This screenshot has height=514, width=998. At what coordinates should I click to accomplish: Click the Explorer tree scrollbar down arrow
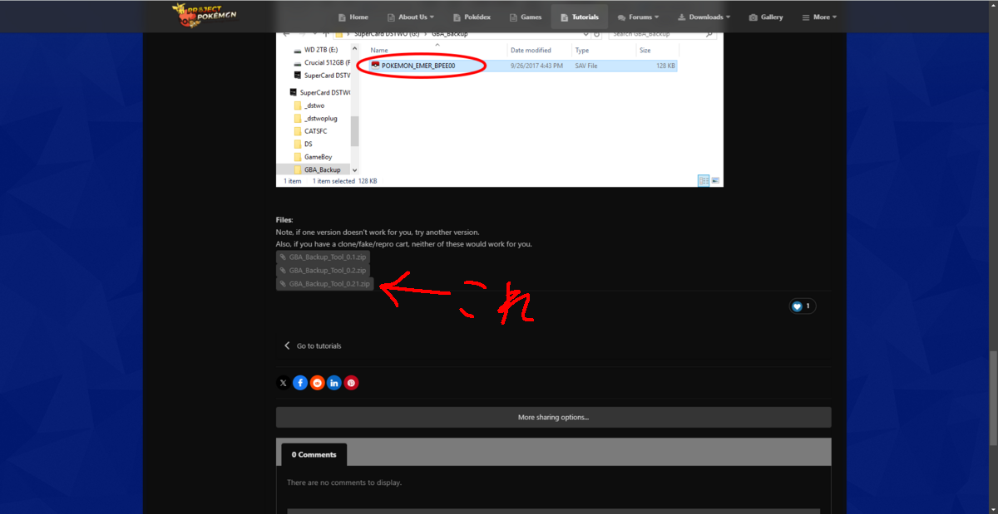click(355, 169)
